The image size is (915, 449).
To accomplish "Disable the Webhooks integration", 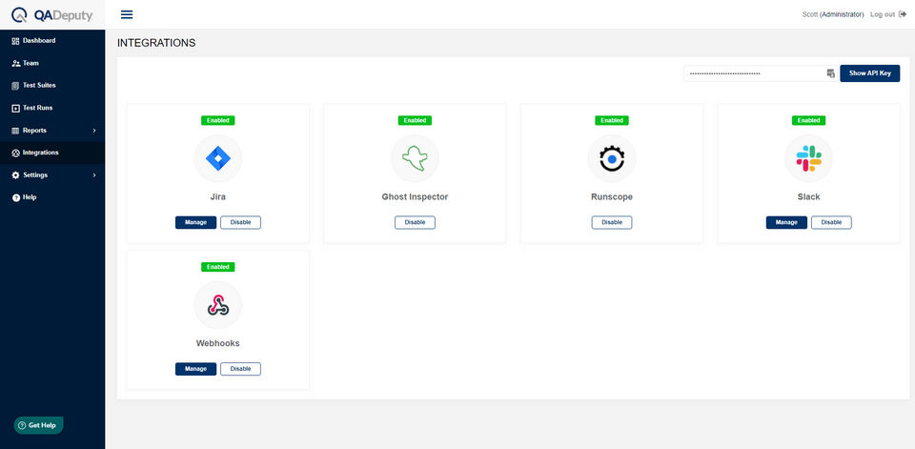I will point(240,369).
